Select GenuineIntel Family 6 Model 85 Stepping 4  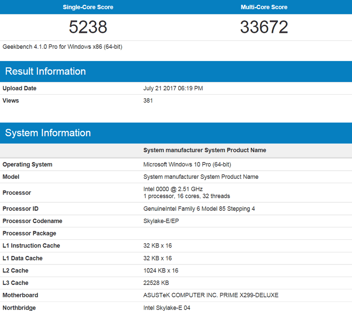[199, 209]
